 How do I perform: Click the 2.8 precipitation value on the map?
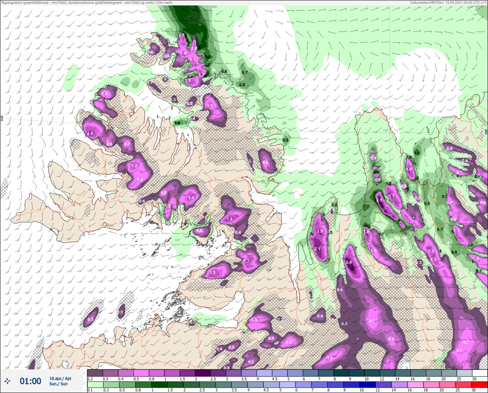(x=349, y=262)
